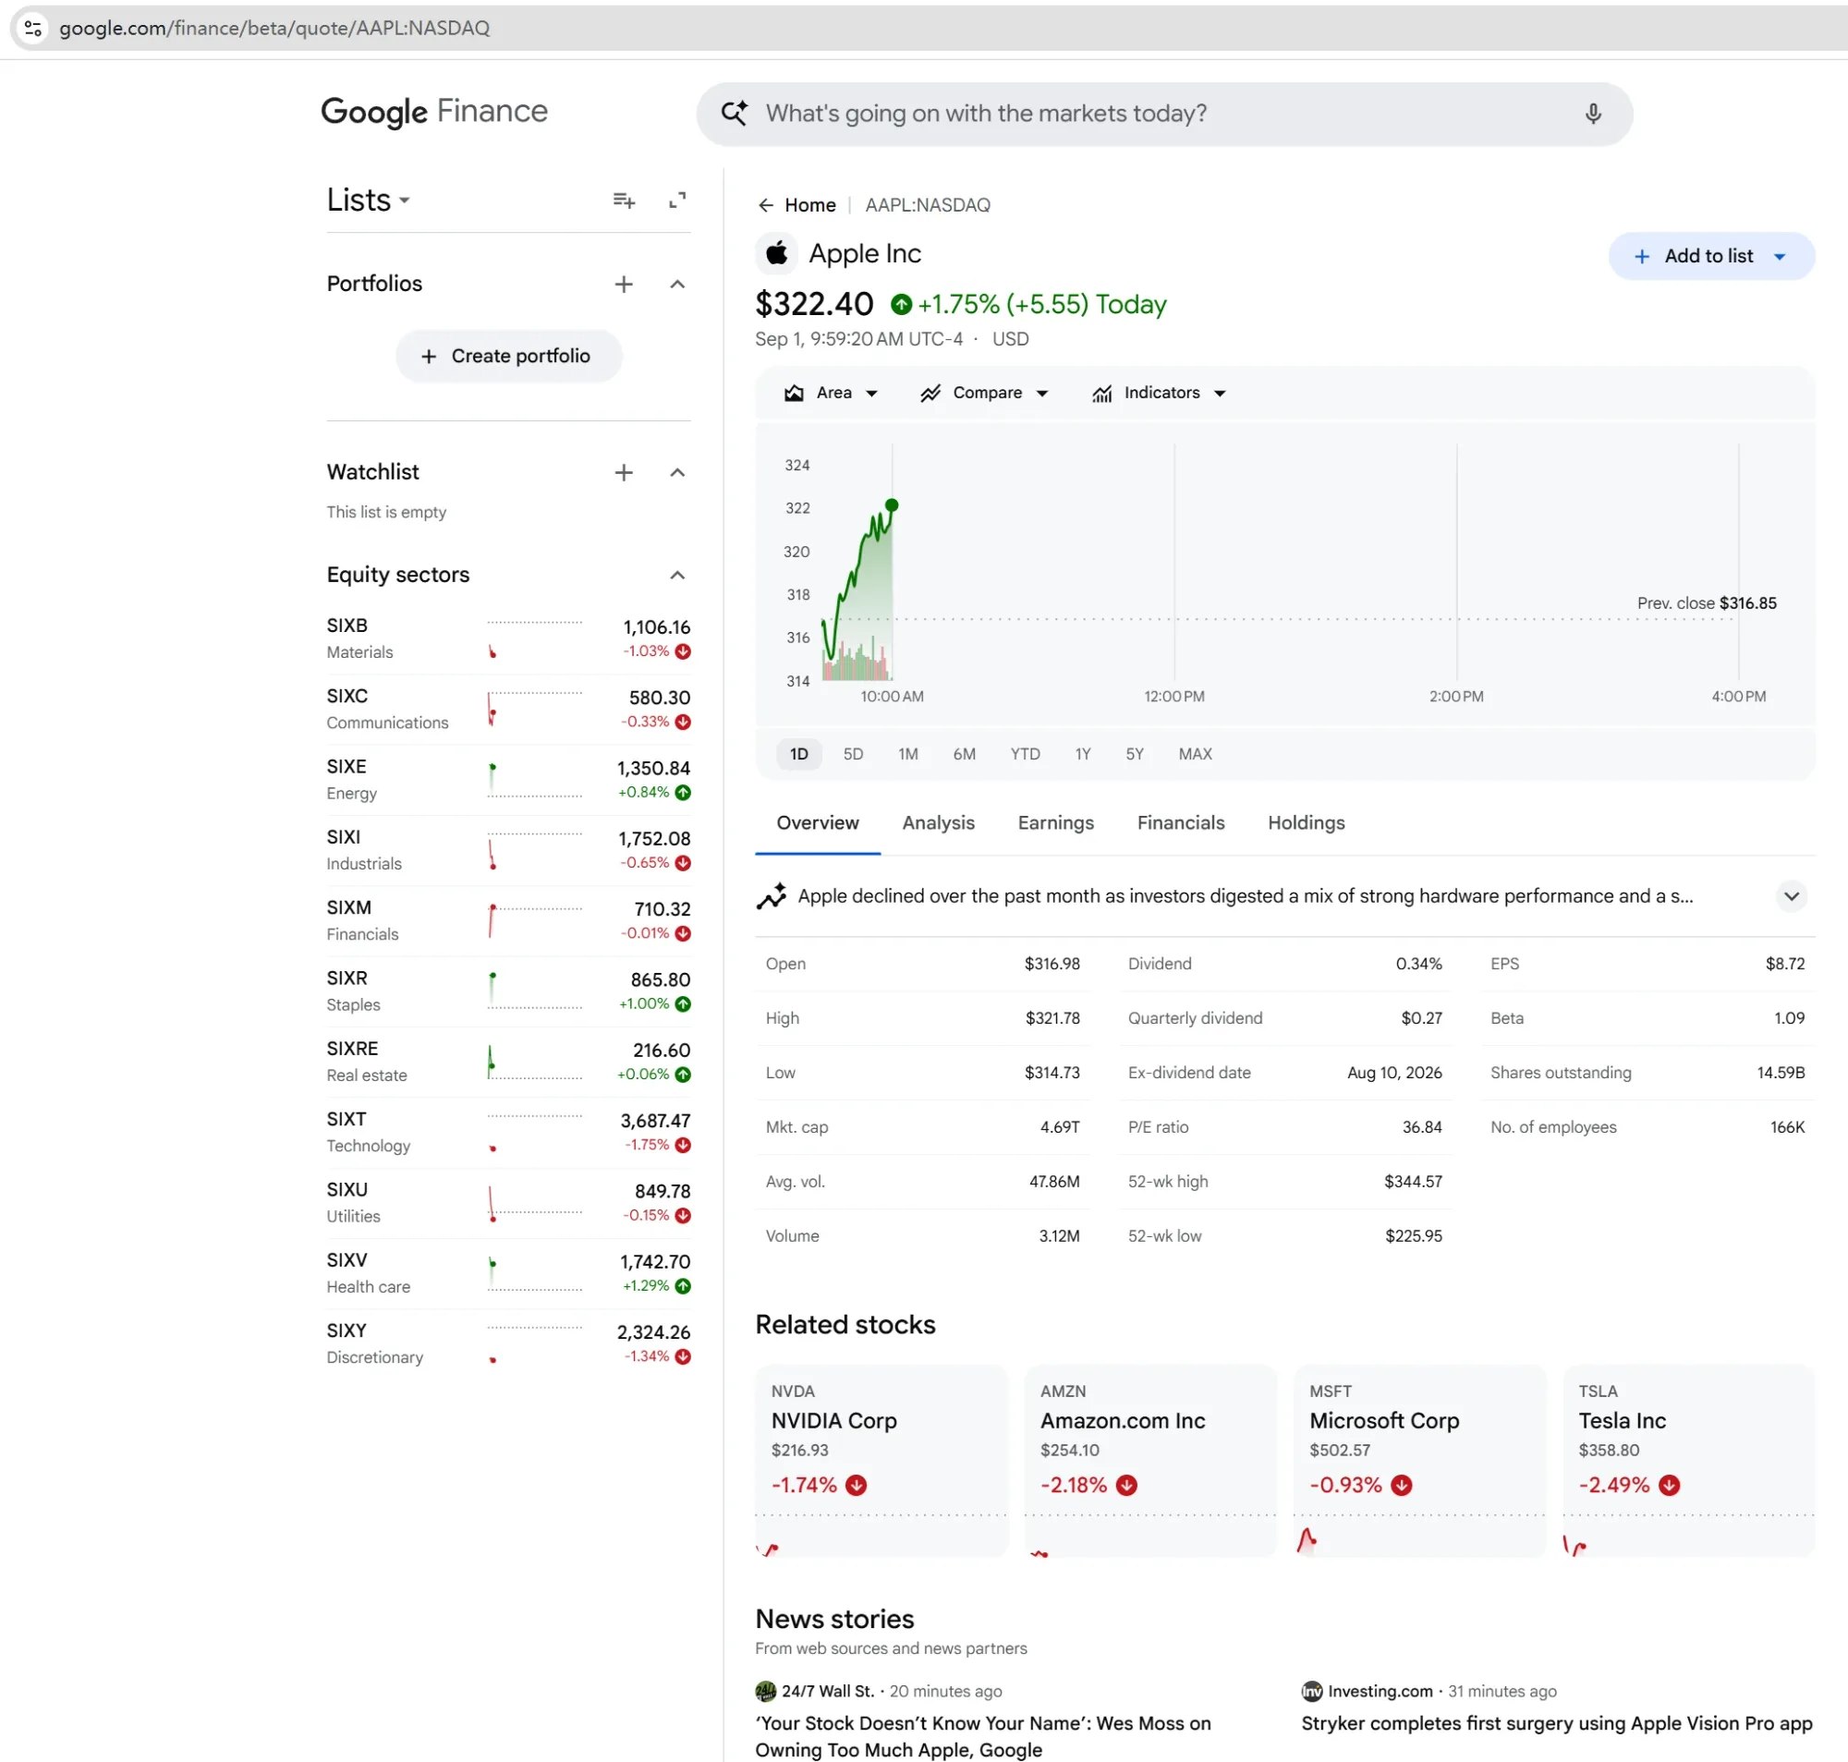
Task: Switch to the Financials tab
Action: coord(1180,822)
